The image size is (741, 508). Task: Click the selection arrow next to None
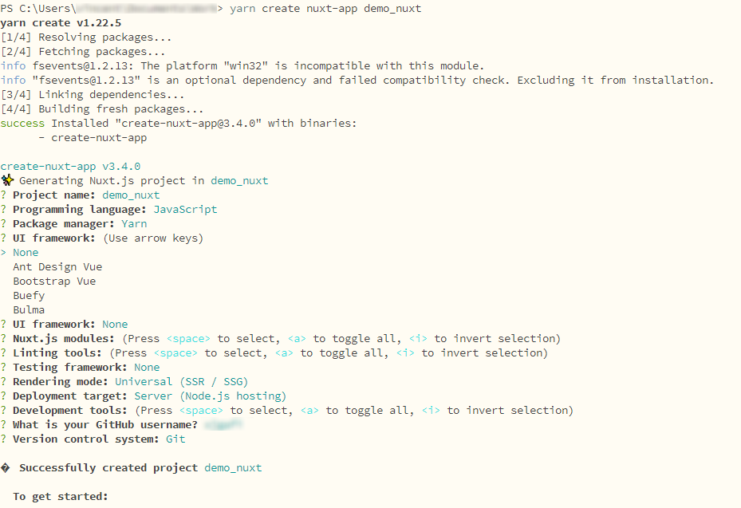point(3,252)
